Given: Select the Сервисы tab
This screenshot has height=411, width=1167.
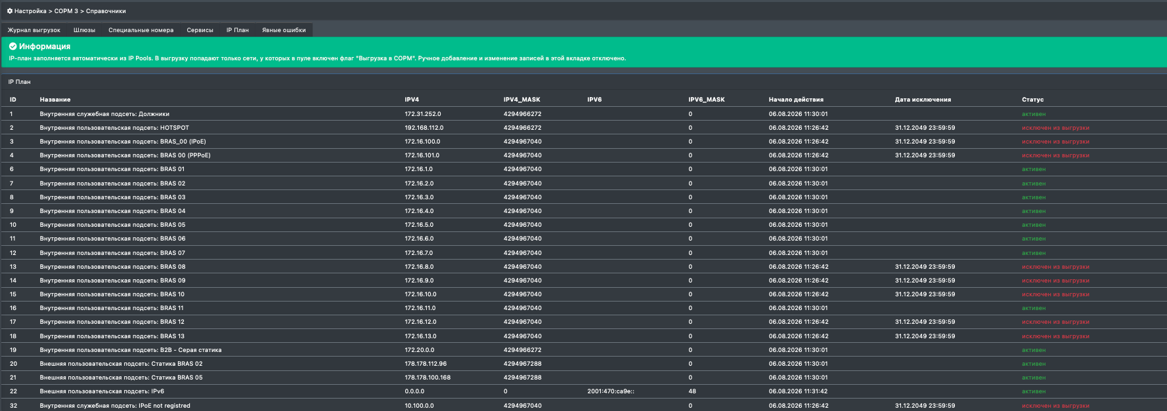Looking at the screenshot, I should tap(200, 30).
